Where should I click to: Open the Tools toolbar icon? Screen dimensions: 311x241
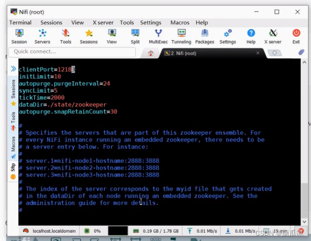pyautogui.click(x=66, y=37)
